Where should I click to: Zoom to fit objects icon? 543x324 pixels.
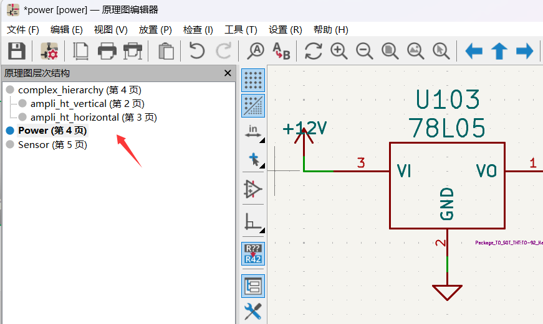416,51
